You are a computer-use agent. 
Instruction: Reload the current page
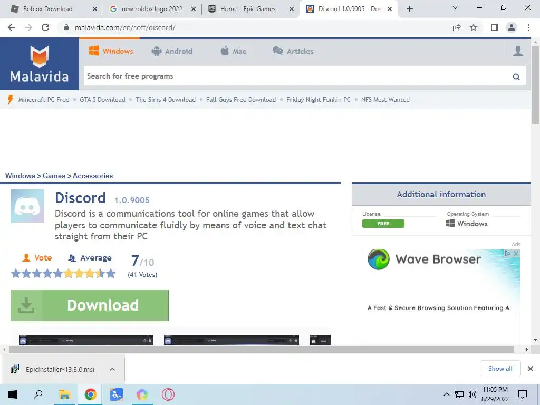45,27
